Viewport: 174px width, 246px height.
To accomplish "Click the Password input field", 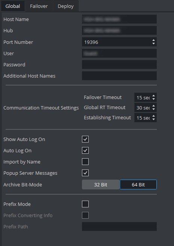I will click(119, 64).
